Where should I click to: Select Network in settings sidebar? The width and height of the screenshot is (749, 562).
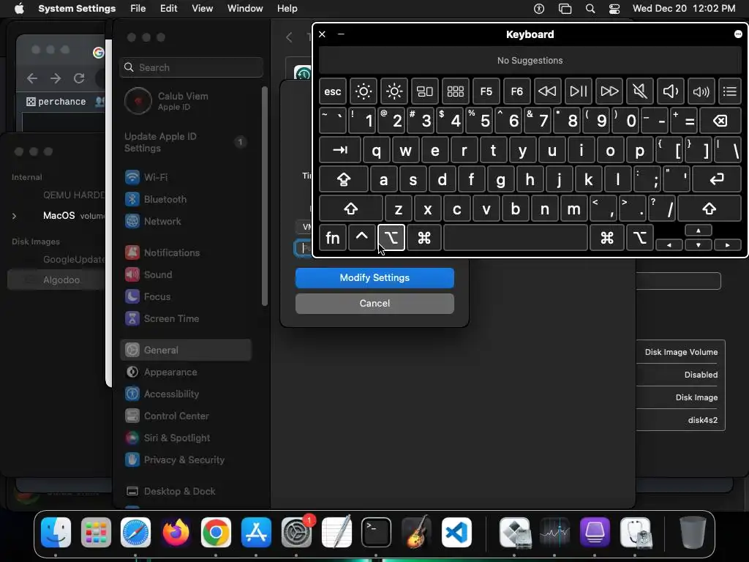click(185, 221)
